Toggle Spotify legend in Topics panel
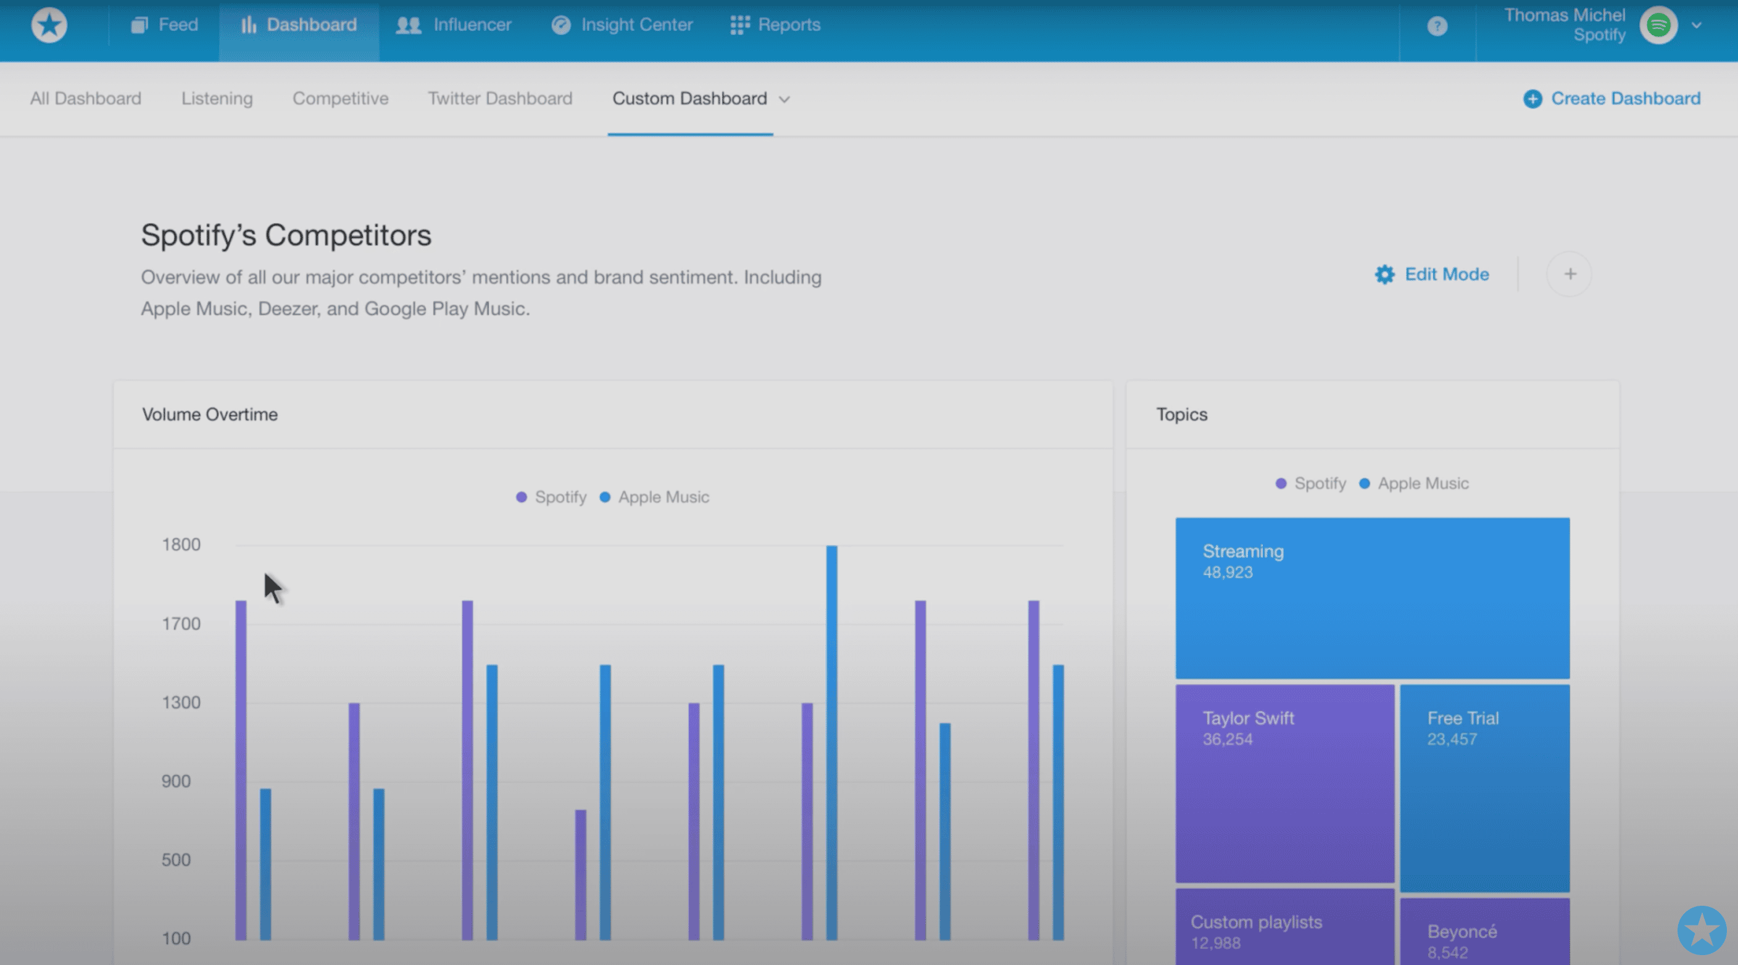 coord(1310,484)
